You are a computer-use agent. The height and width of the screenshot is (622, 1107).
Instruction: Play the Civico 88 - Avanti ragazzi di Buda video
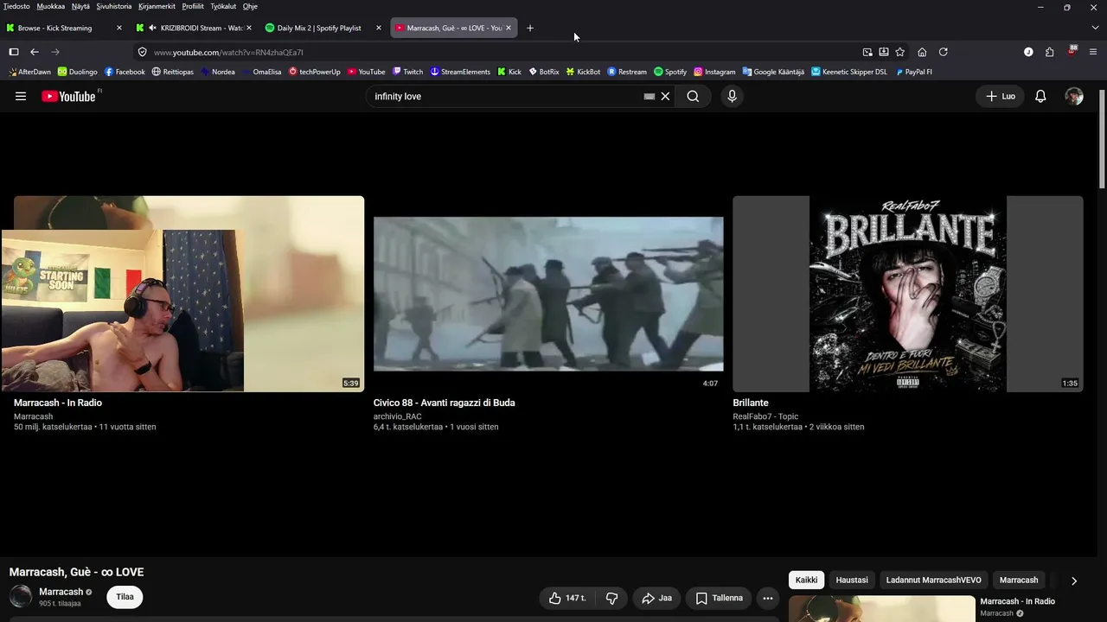click(x=548, y=294)
